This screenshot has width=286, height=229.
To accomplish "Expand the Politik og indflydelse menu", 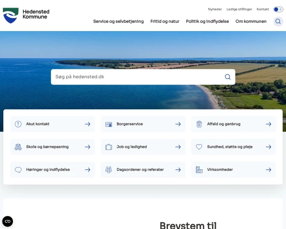I will (207, 21).
